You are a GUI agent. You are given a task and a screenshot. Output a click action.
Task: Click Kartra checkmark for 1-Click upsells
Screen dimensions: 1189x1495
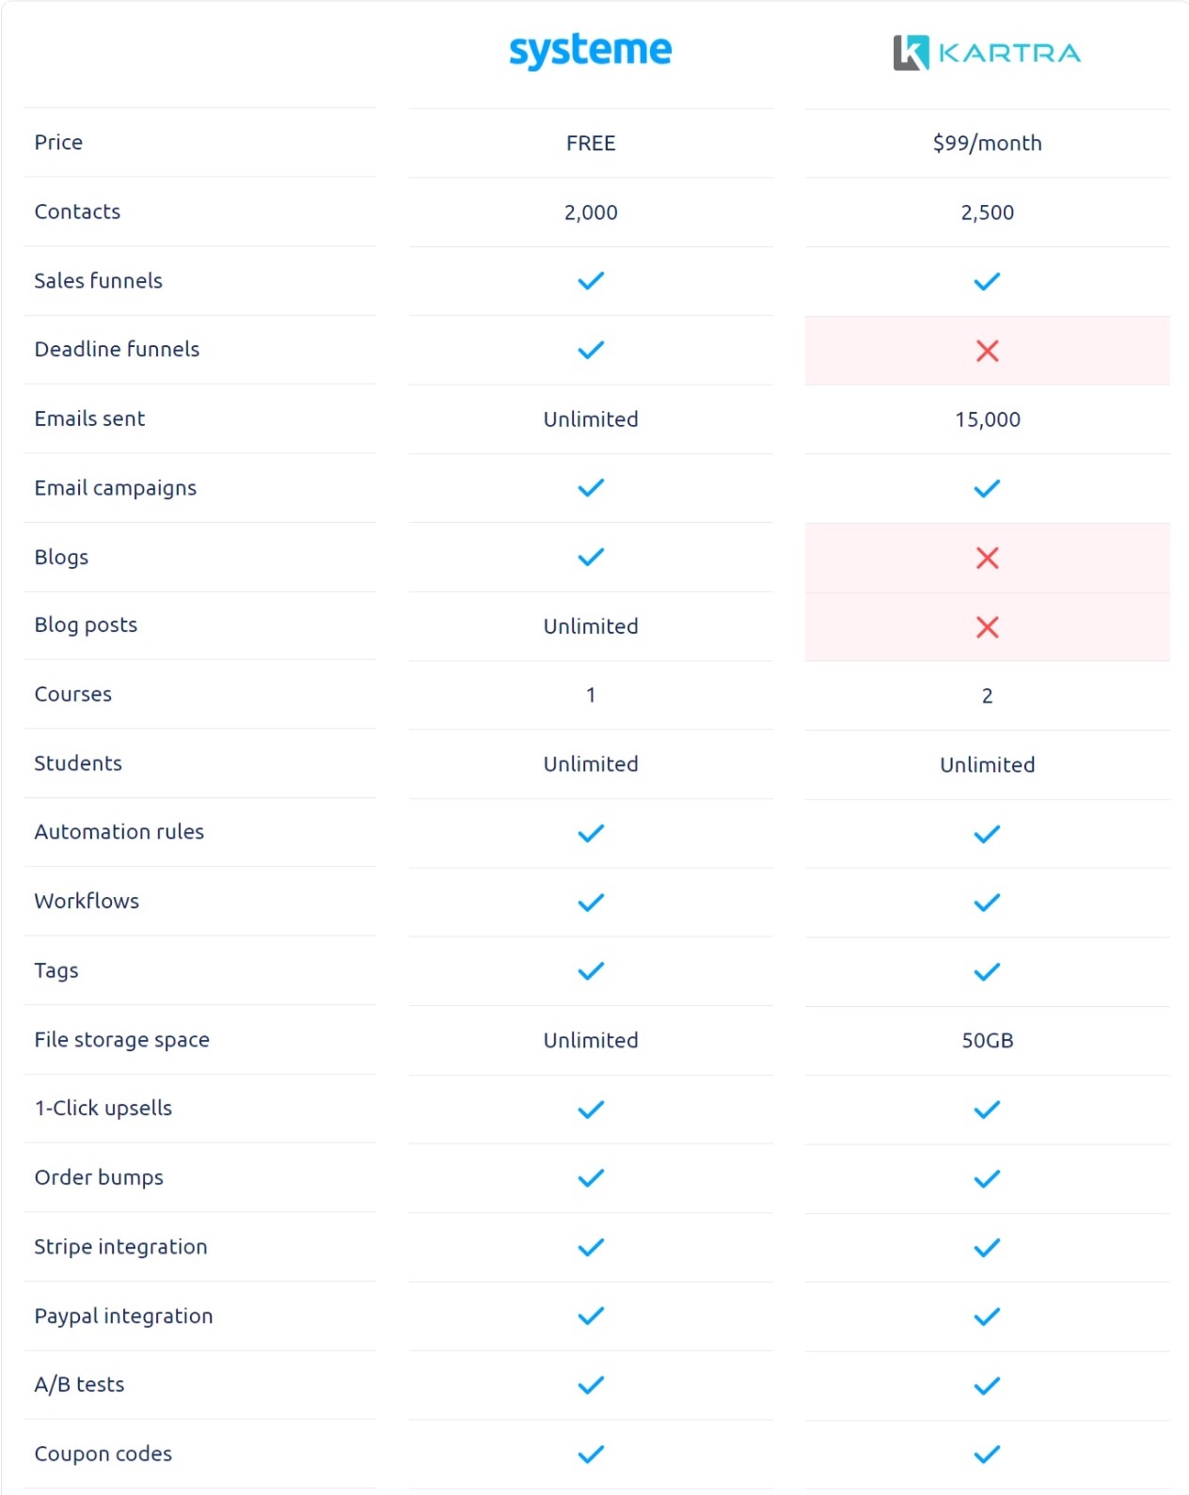click(x=987, y=1110)
